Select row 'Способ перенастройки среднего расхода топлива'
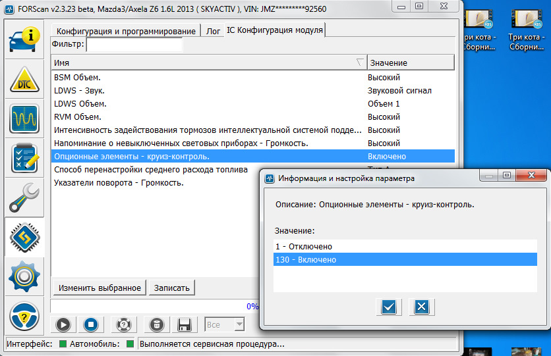The width and height of the screenshot is (551, 356). pos(156,169)
